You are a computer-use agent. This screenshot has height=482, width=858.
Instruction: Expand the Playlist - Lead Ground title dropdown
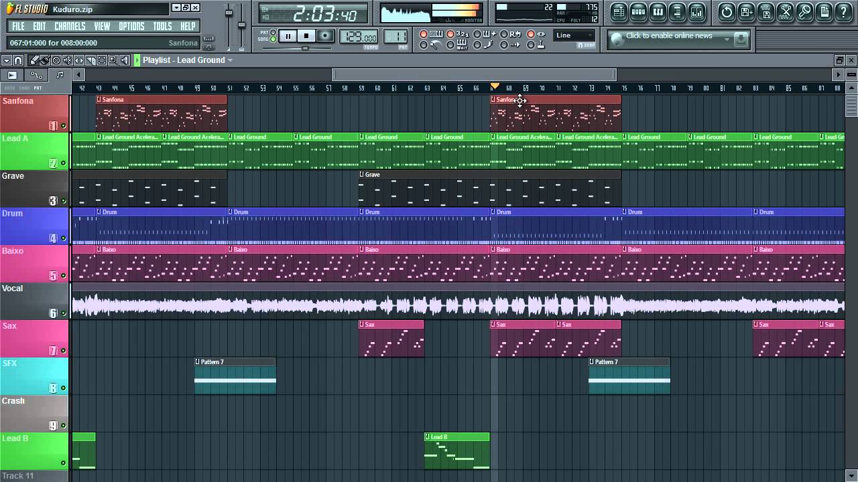230,60
